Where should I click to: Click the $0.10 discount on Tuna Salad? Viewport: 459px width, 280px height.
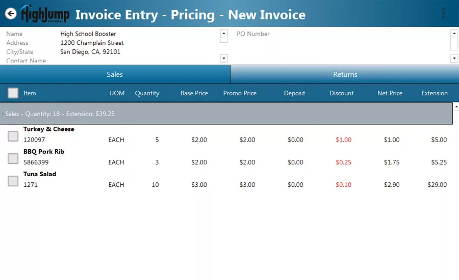tap(343, 185)
